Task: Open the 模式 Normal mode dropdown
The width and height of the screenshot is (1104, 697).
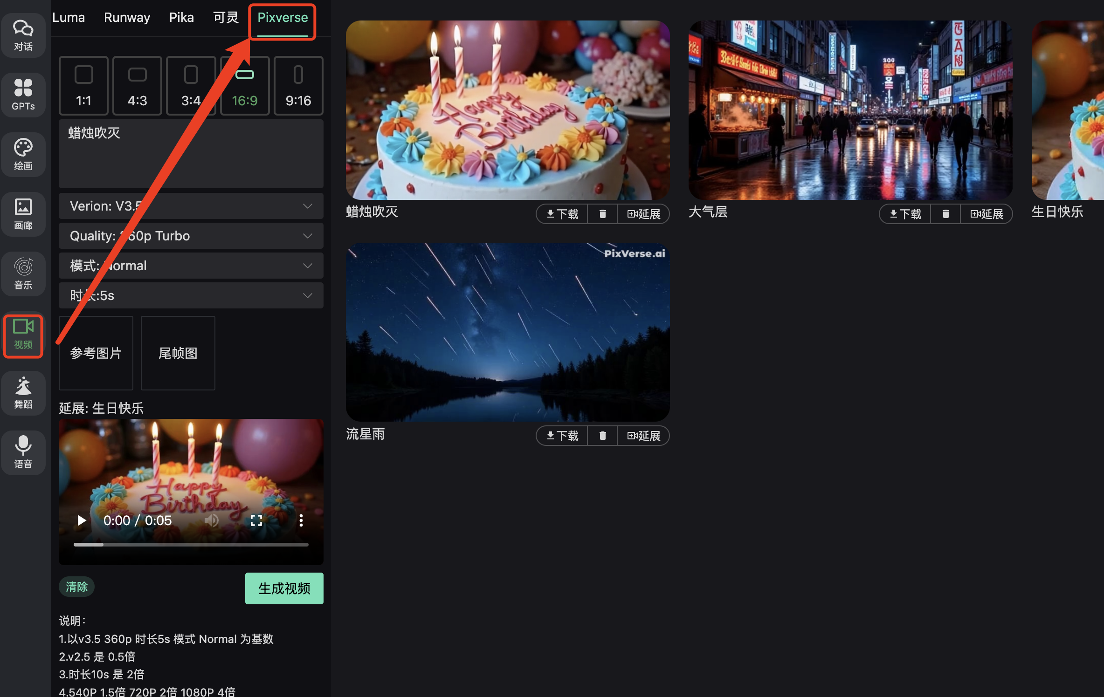Action: tap(191, 266)
